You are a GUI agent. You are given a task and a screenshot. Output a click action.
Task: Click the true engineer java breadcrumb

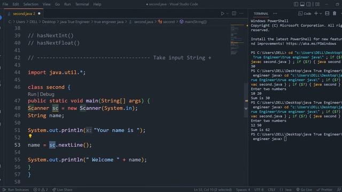(x=109, y=22)
